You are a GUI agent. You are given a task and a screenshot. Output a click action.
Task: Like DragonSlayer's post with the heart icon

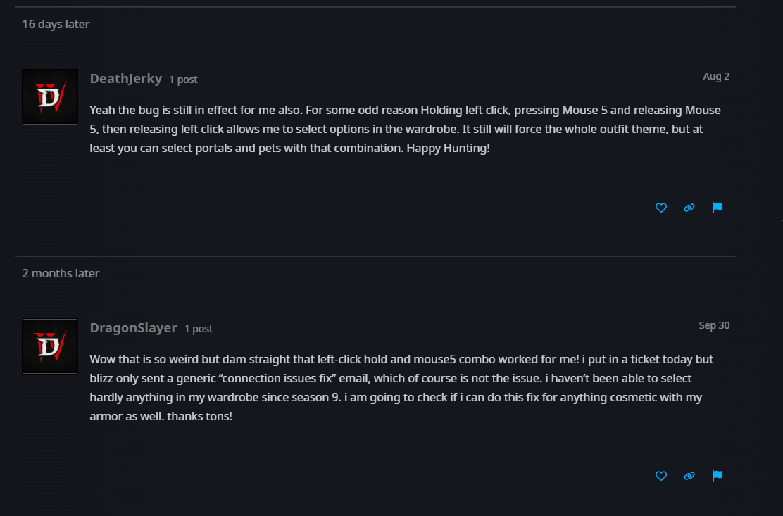coord(660,476)
